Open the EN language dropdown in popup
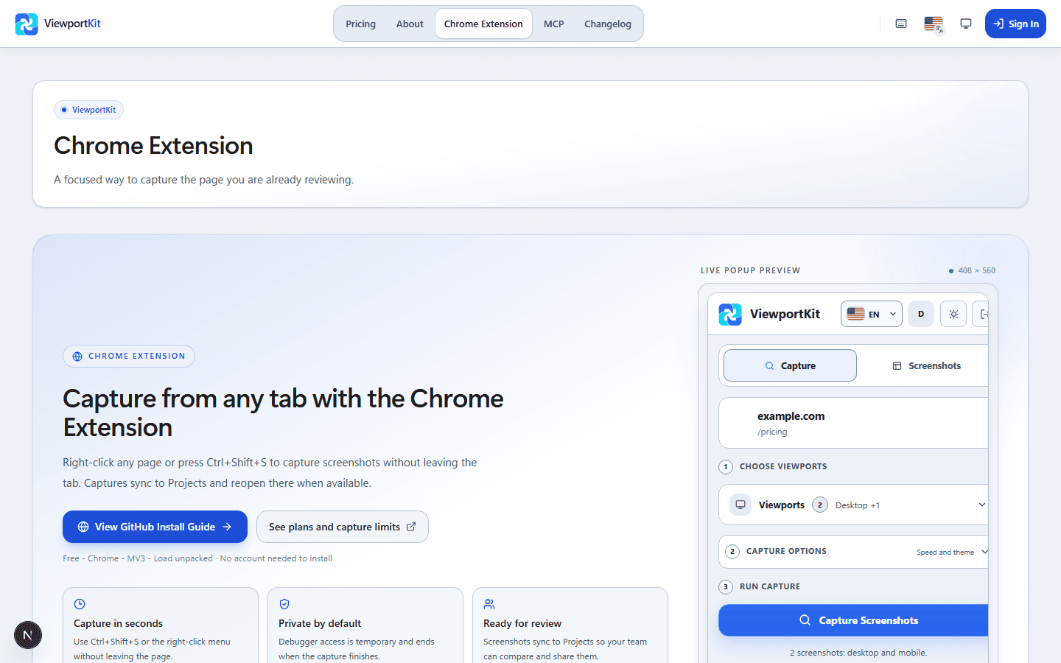Image resolution: width=1061 pixels, height=663 pixels. (872, 314)
